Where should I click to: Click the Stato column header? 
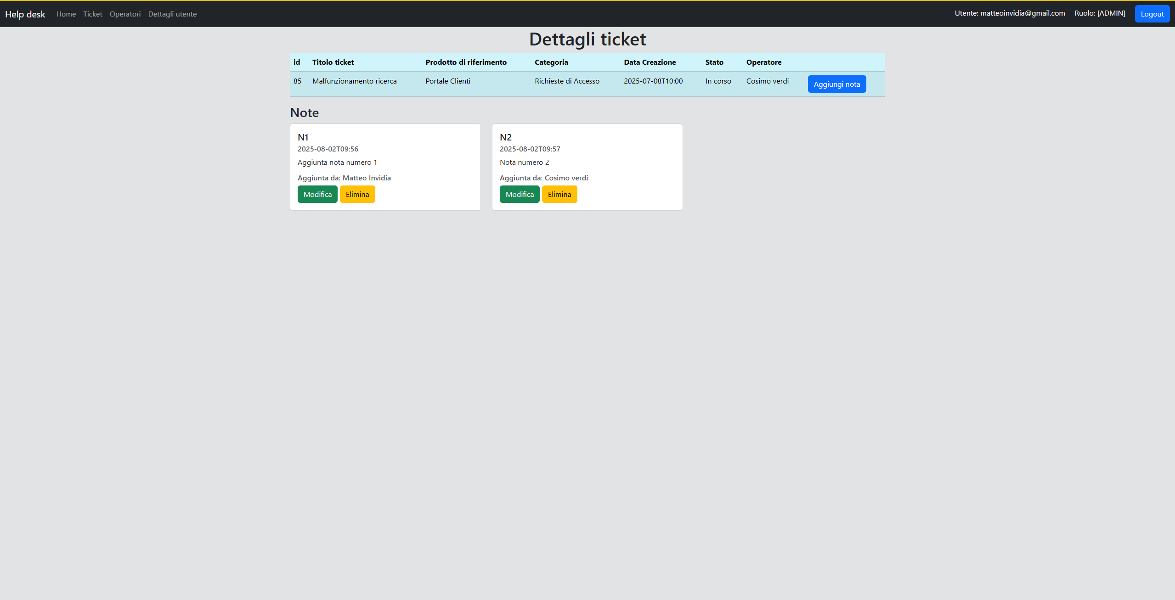[714, 62]
